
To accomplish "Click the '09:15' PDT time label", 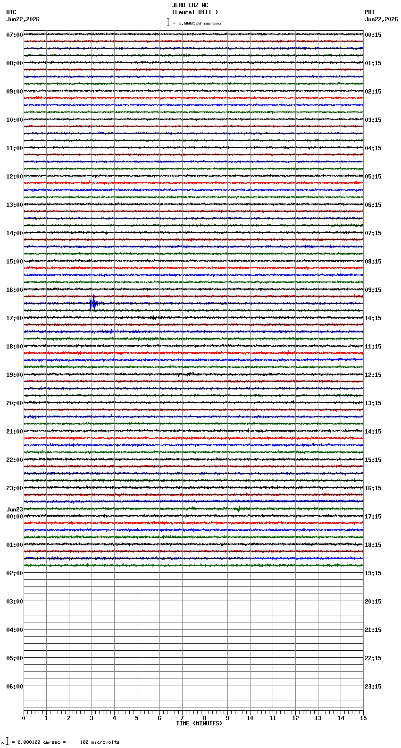I will 373,290.
